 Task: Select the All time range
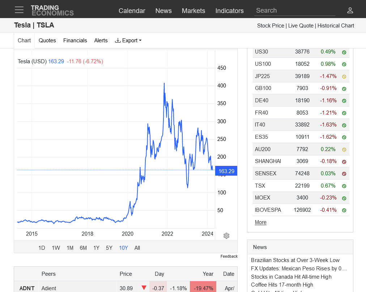pos(137,248)
